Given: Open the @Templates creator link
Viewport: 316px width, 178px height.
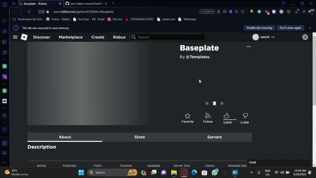Looking at the screenshot, I should point(197,57).
